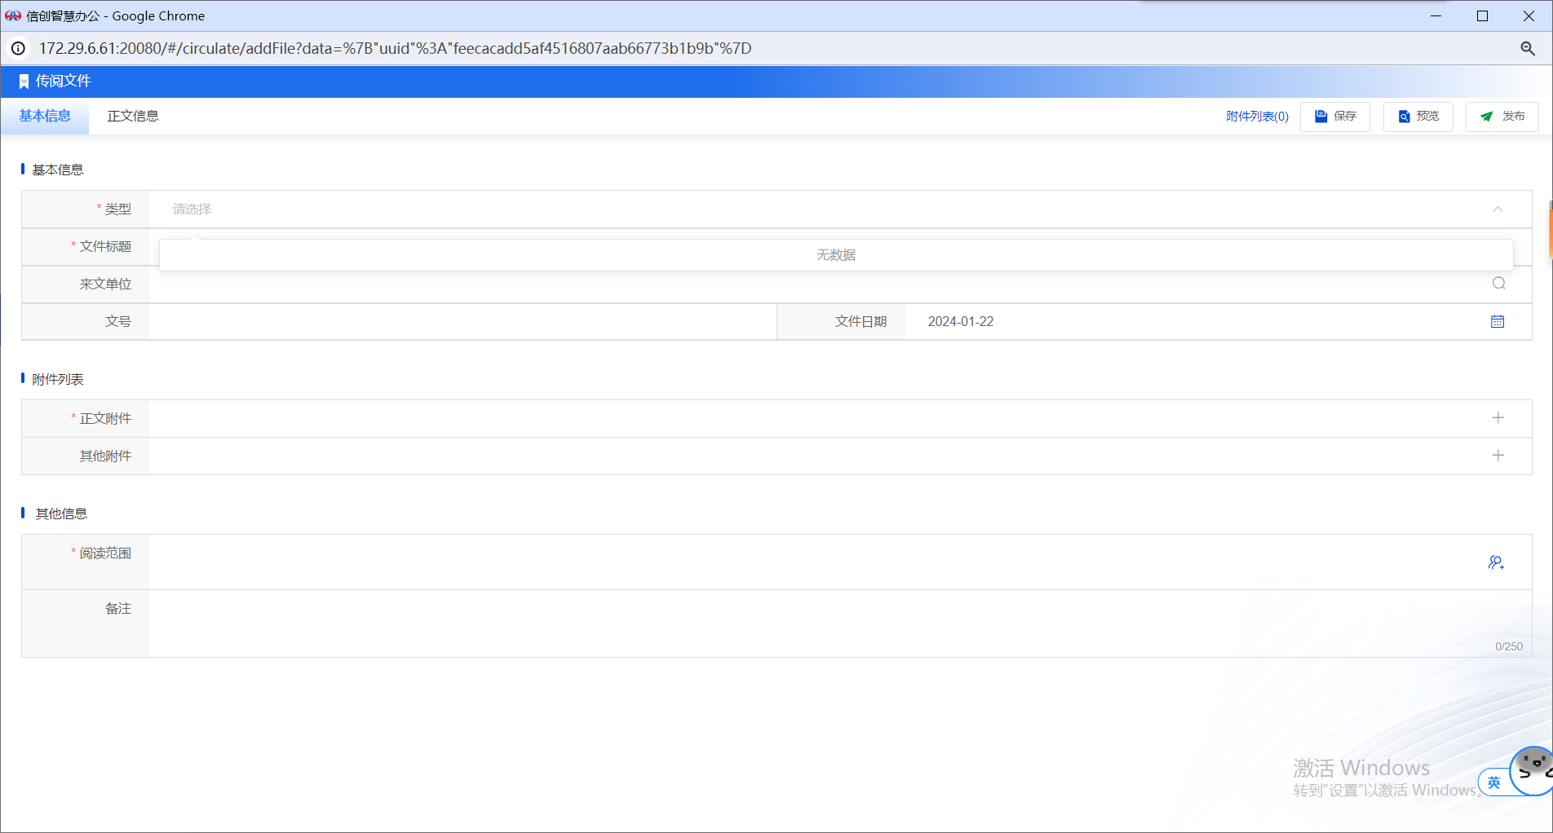This screenshot has height=833, width=1553.
Task: Click the 传阅文件 bookmark icon
Action: pyautogui.click(x=24, y=82)
